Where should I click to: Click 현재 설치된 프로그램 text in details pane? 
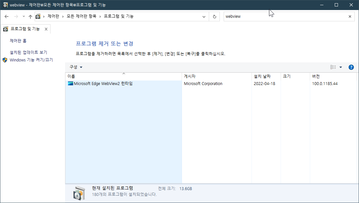click(112, 188)
